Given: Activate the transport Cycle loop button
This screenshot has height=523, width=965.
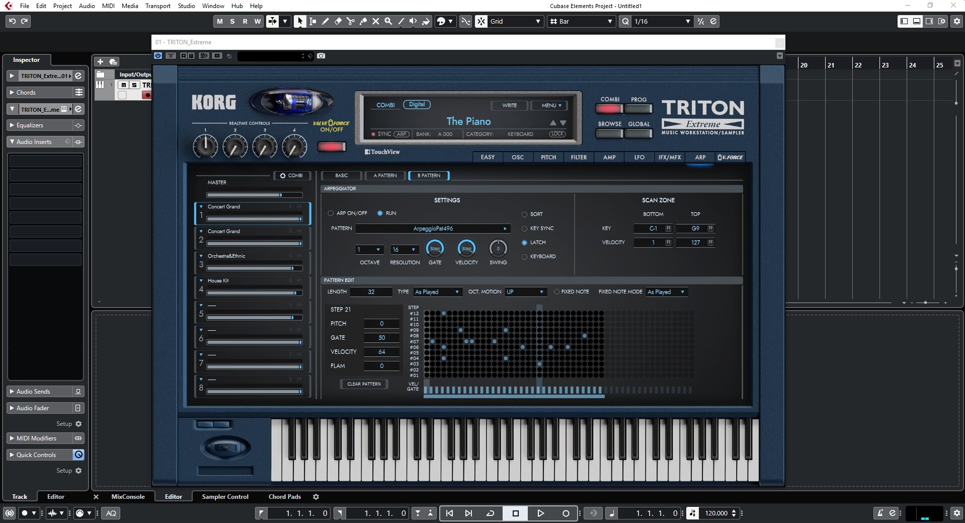Looking at the screenshot, I should click(490, 513).
